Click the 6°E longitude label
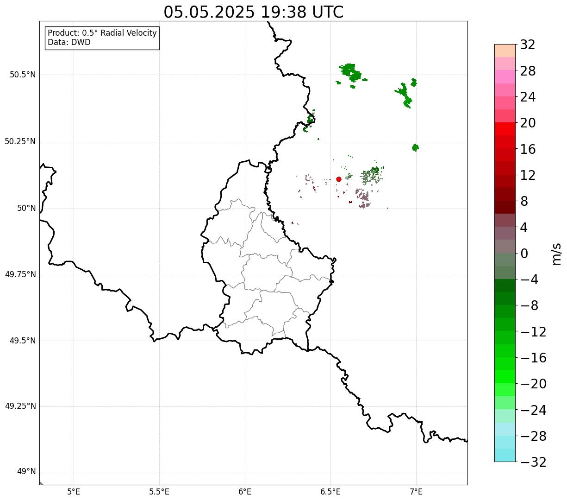Viewport: 567px width, 501px height. 245,491
